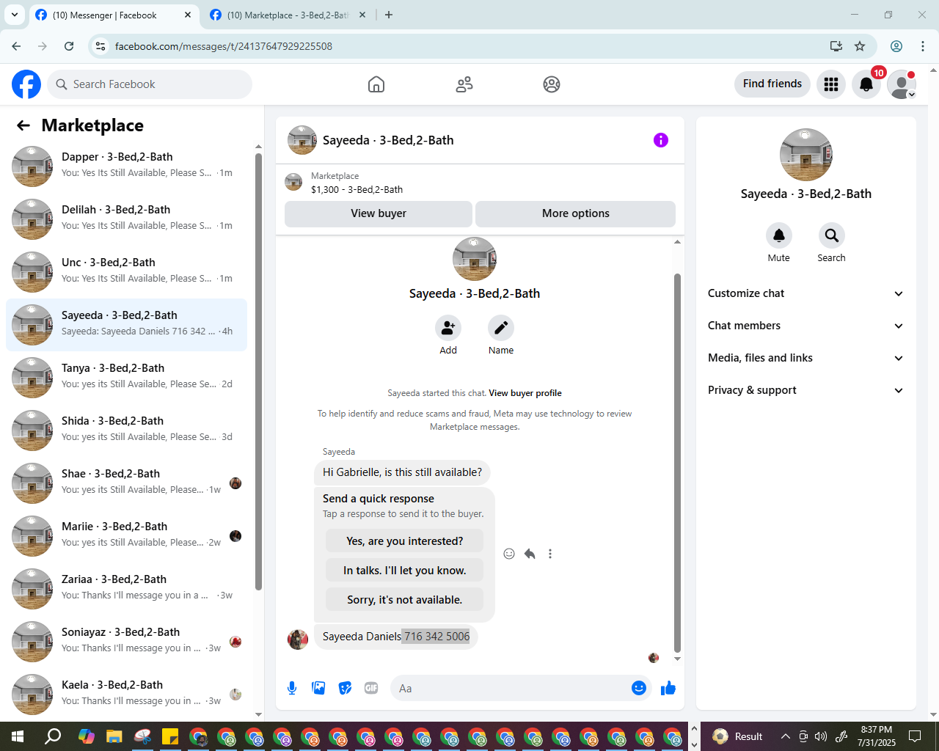Image resolution: width=939 pixels, height=751 pixels.
Task: Reload the page
Action: (x=69, y=46)
